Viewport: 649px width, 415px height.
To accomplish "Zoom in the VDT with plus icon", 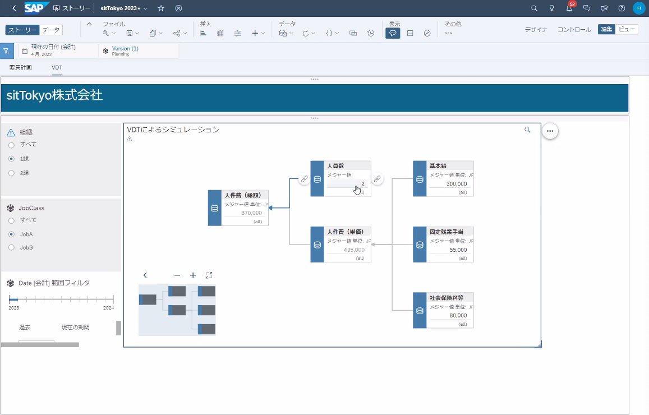I will click(193, 275).
